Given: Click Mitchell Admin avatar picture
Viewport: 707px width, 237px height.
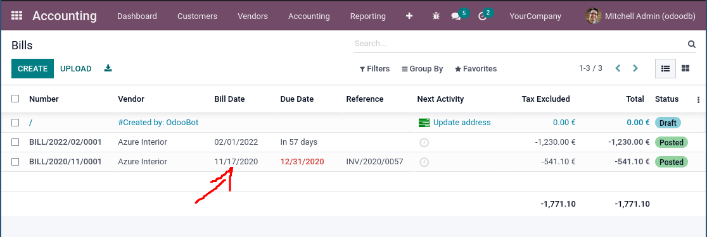Looking at the screenshot, I should (x=594, y=16).
